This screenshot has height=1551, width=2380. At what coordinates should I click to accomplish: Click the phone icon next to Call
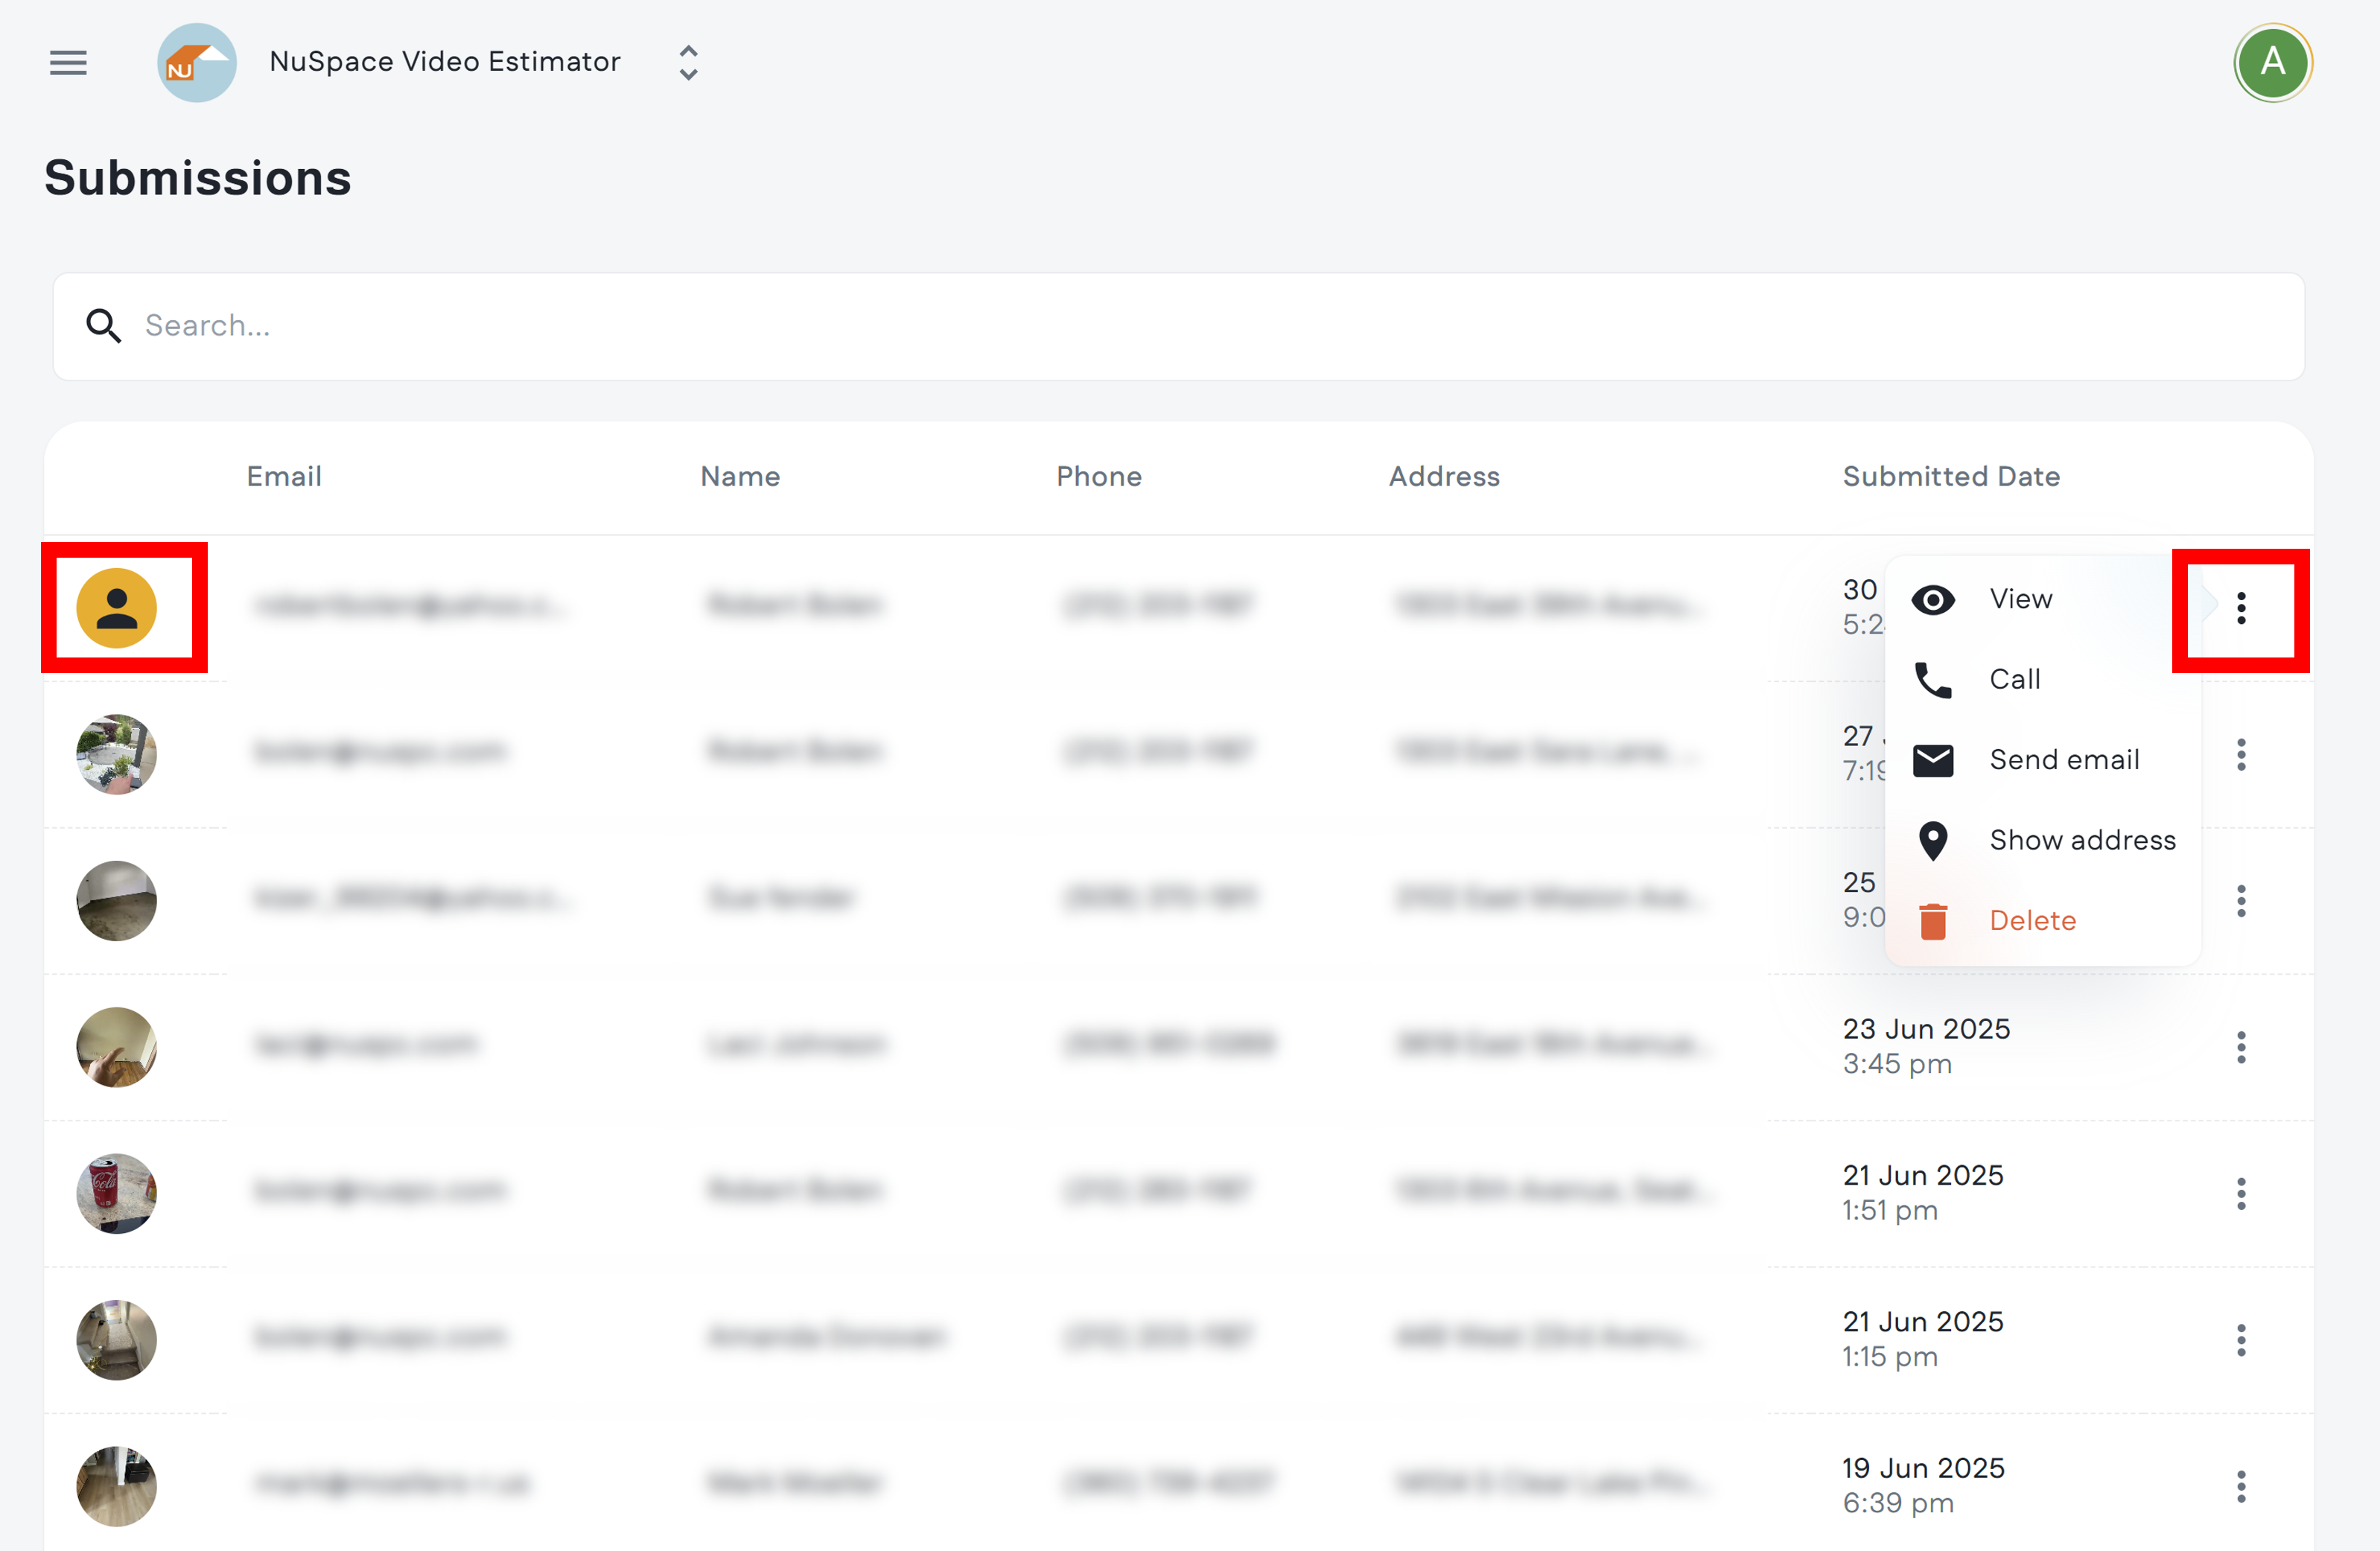[1935, 679]
